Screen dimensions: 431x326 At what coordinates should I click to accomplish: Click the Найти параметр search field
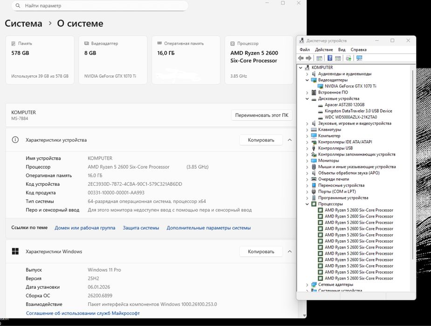click(x=100, y=6)
